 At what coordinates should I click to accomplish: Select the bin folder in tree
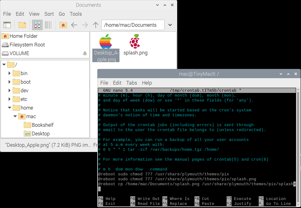20,73
